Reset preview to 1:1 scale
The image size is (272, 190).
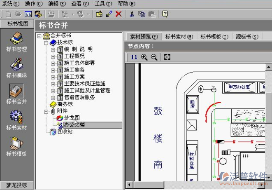pos(134,57)
